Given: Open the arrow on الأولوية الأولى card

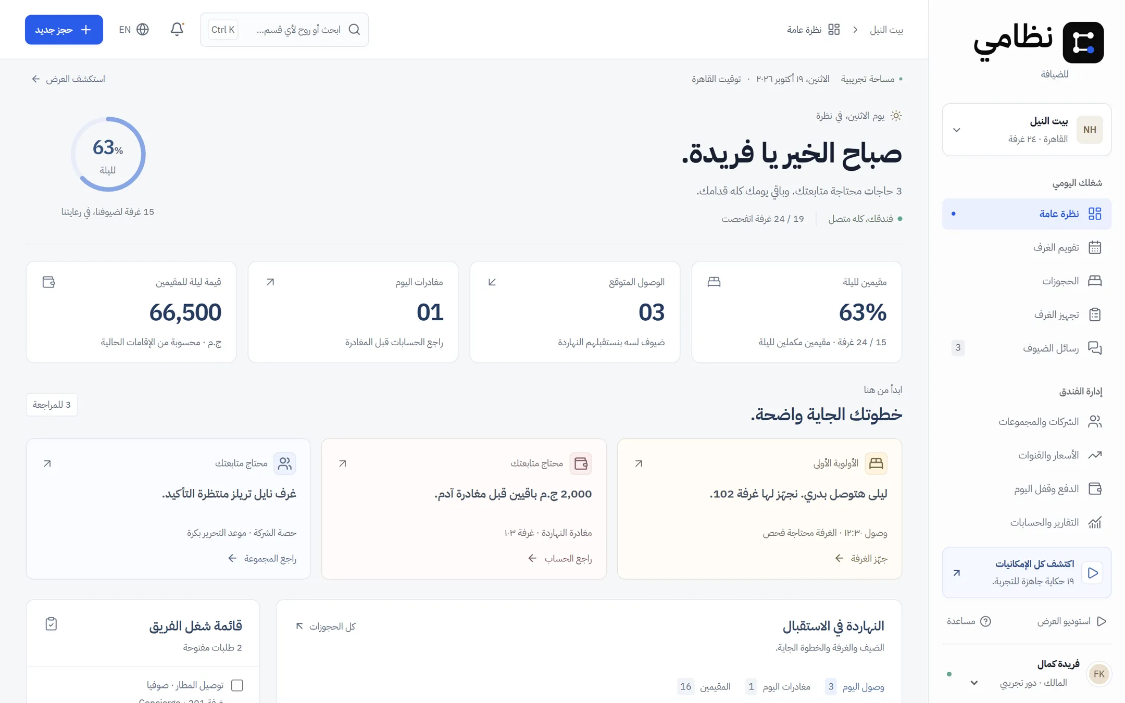Looking at the screenshot, I should coord(639,463).
